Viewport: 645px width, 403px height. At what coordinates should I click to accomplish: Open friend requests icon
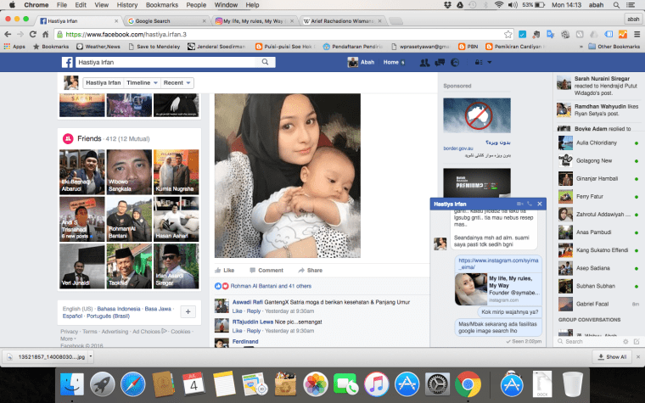click(424, 63)
